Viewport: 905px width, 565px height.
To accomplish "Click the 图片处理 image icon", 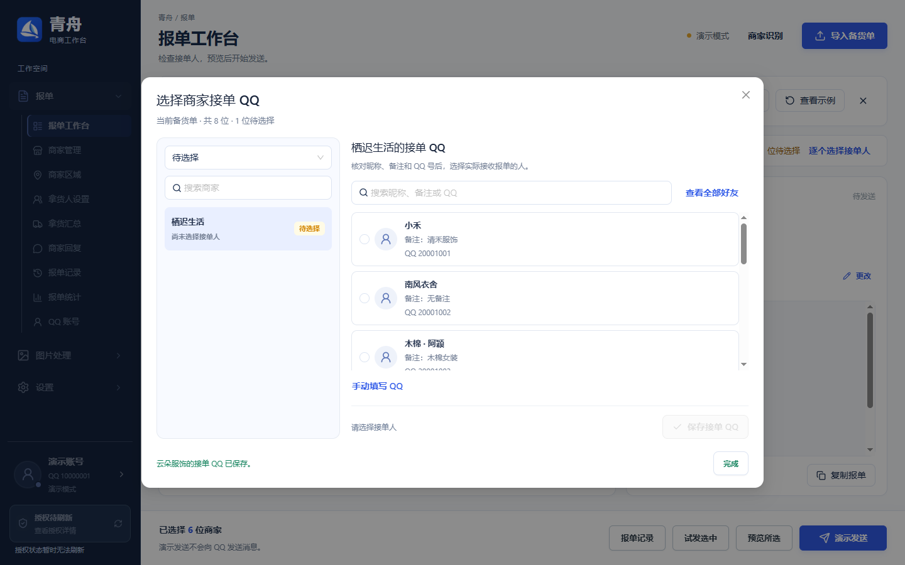I will [23, 355].
